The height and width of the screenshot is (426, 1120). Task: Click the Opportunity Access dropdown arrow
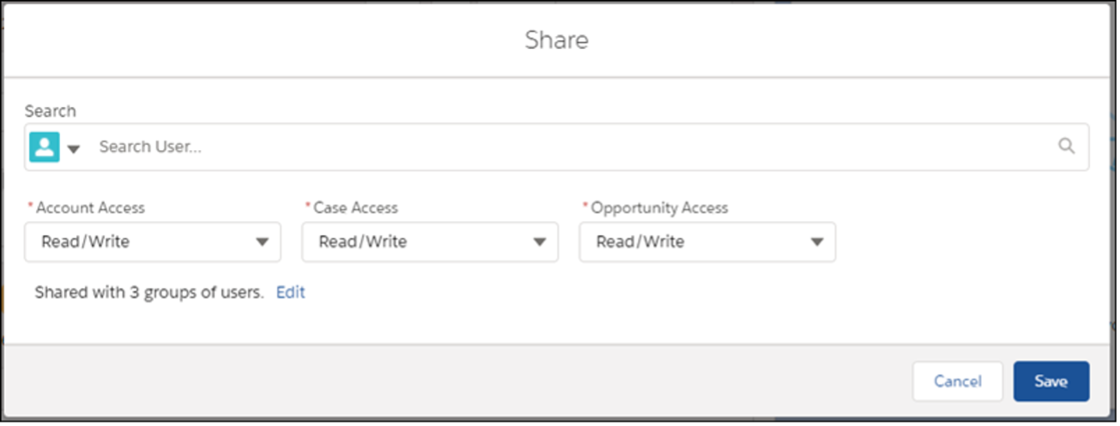(817, 243)
